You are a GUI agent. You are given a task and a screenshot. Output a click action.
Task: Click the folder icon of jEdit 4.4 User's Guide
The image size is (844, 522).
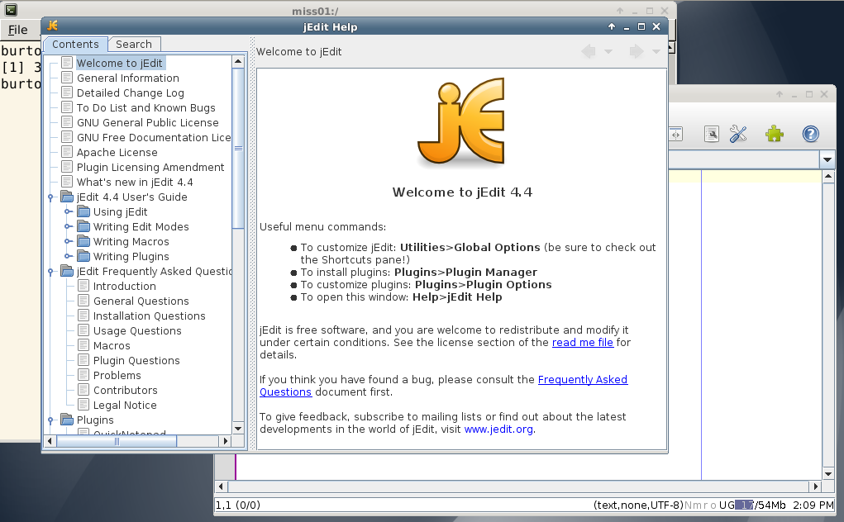tap(67, 197)
